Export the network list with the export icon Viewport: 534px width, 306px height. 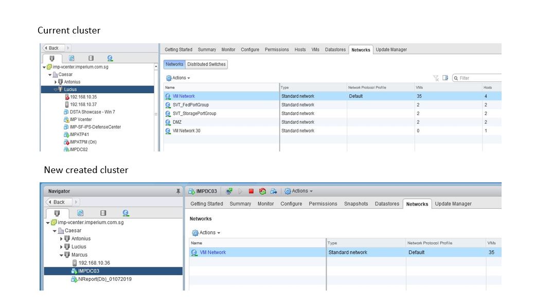click(445, 77)
